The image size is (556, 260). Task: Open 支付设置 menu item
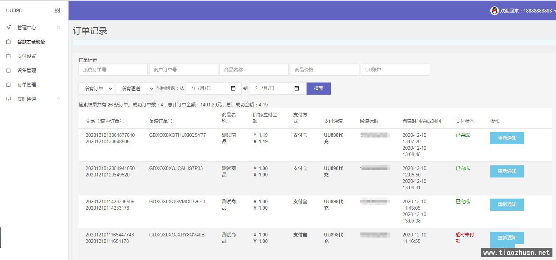click(x=27, y=56)
